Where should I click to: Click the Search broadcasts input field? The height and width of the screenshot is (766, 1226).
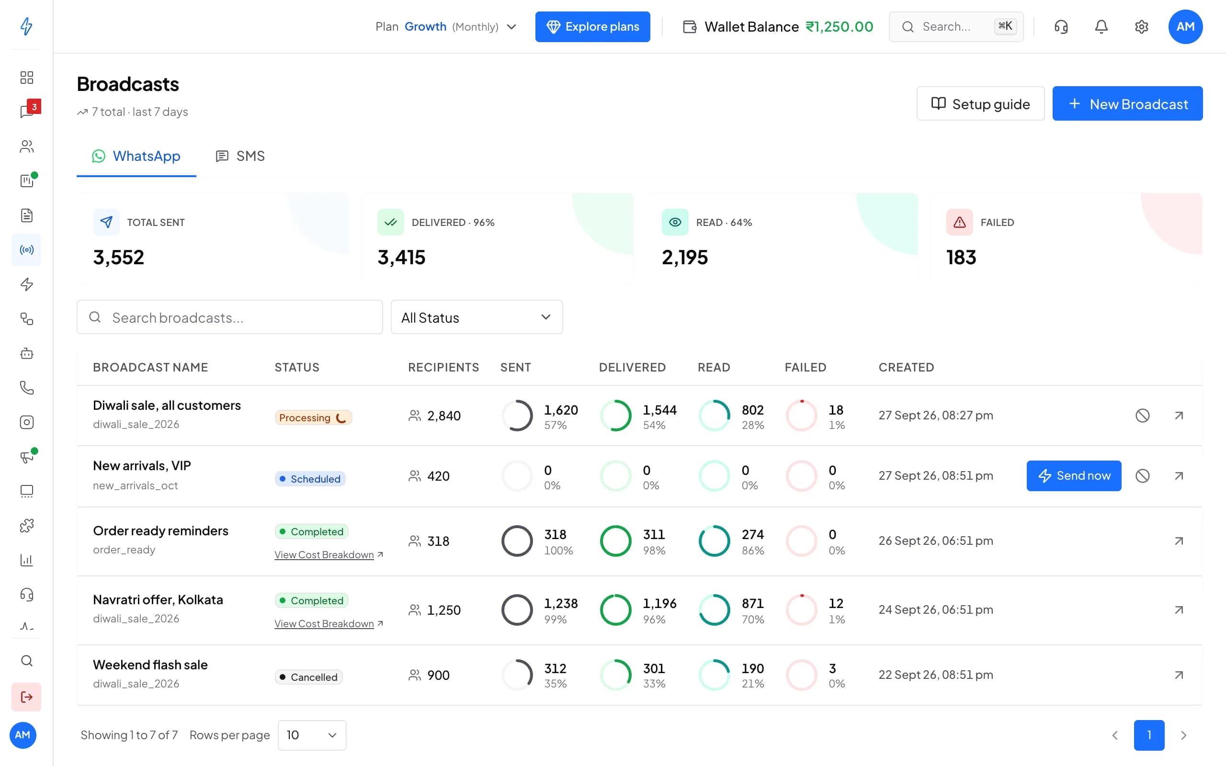pyautogui.click(x=229, y=317)
